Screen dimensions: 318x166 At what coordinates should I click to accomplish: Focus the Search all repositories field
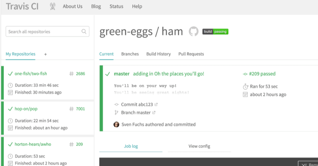[x=48, y=31]
